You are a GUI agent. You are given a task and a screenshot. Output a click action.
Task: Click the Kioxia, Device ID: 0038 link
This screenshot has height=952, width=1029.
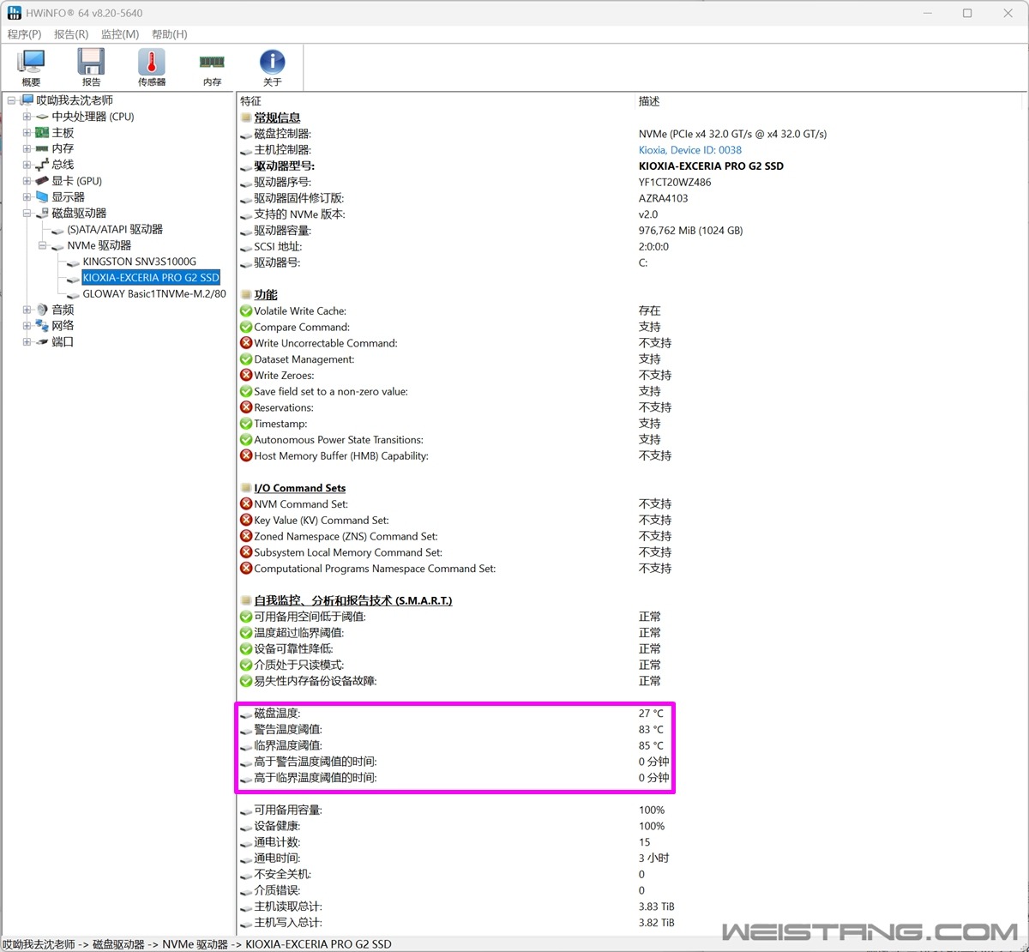(689, 150)
